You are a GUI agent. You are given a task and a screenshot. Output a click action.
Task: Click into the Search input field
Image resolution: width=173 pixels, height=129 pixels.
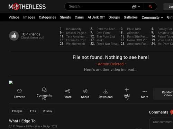click(99, 7)
